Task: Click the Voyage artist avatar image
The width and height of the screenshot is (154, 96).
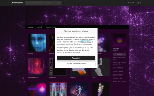Action: [120, 40]
